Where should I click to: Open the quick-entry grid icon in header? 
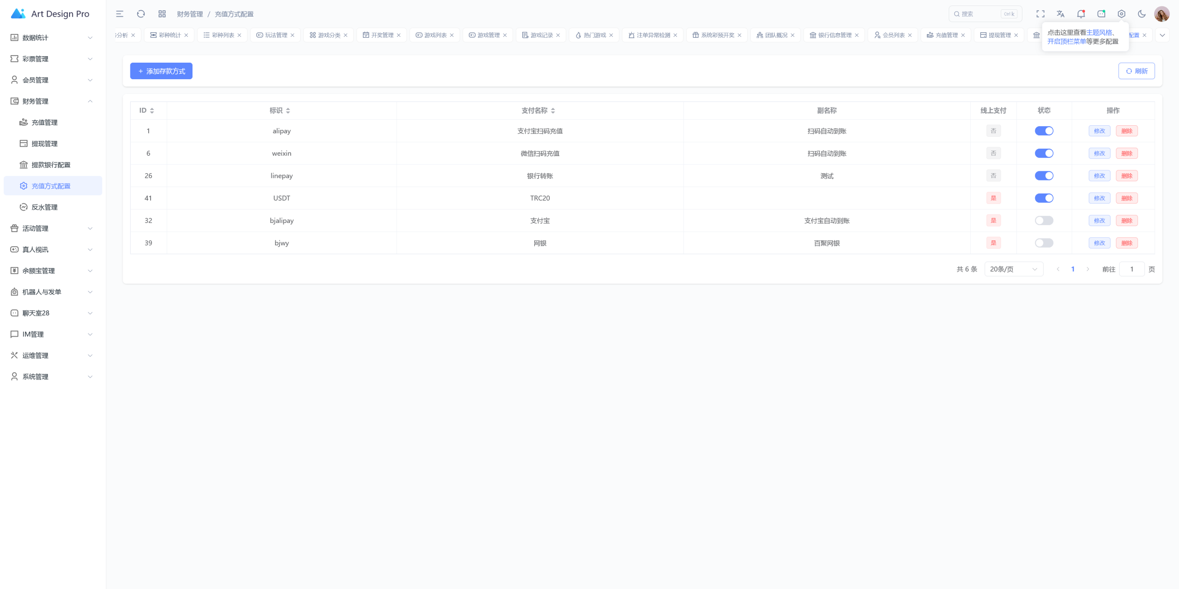point(162,14)
